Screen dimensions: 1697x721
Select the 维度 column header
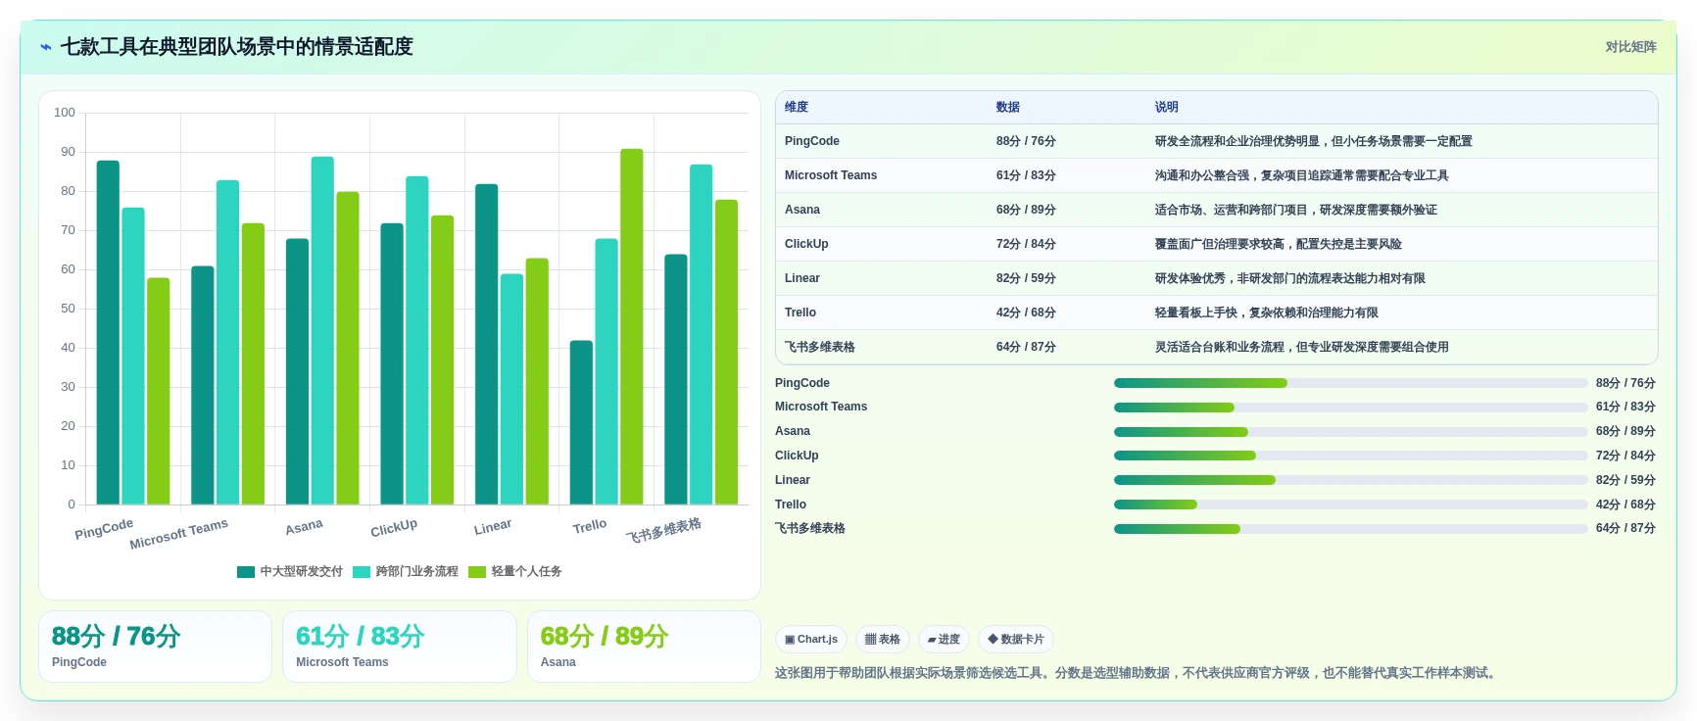[x=797, y=107]
